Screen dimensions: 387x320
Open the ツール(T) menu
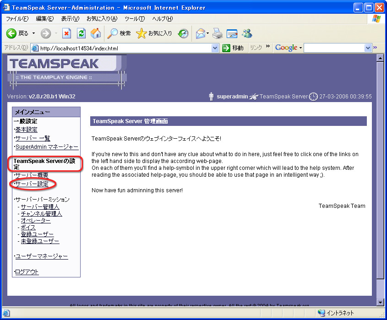pos(135,19)
